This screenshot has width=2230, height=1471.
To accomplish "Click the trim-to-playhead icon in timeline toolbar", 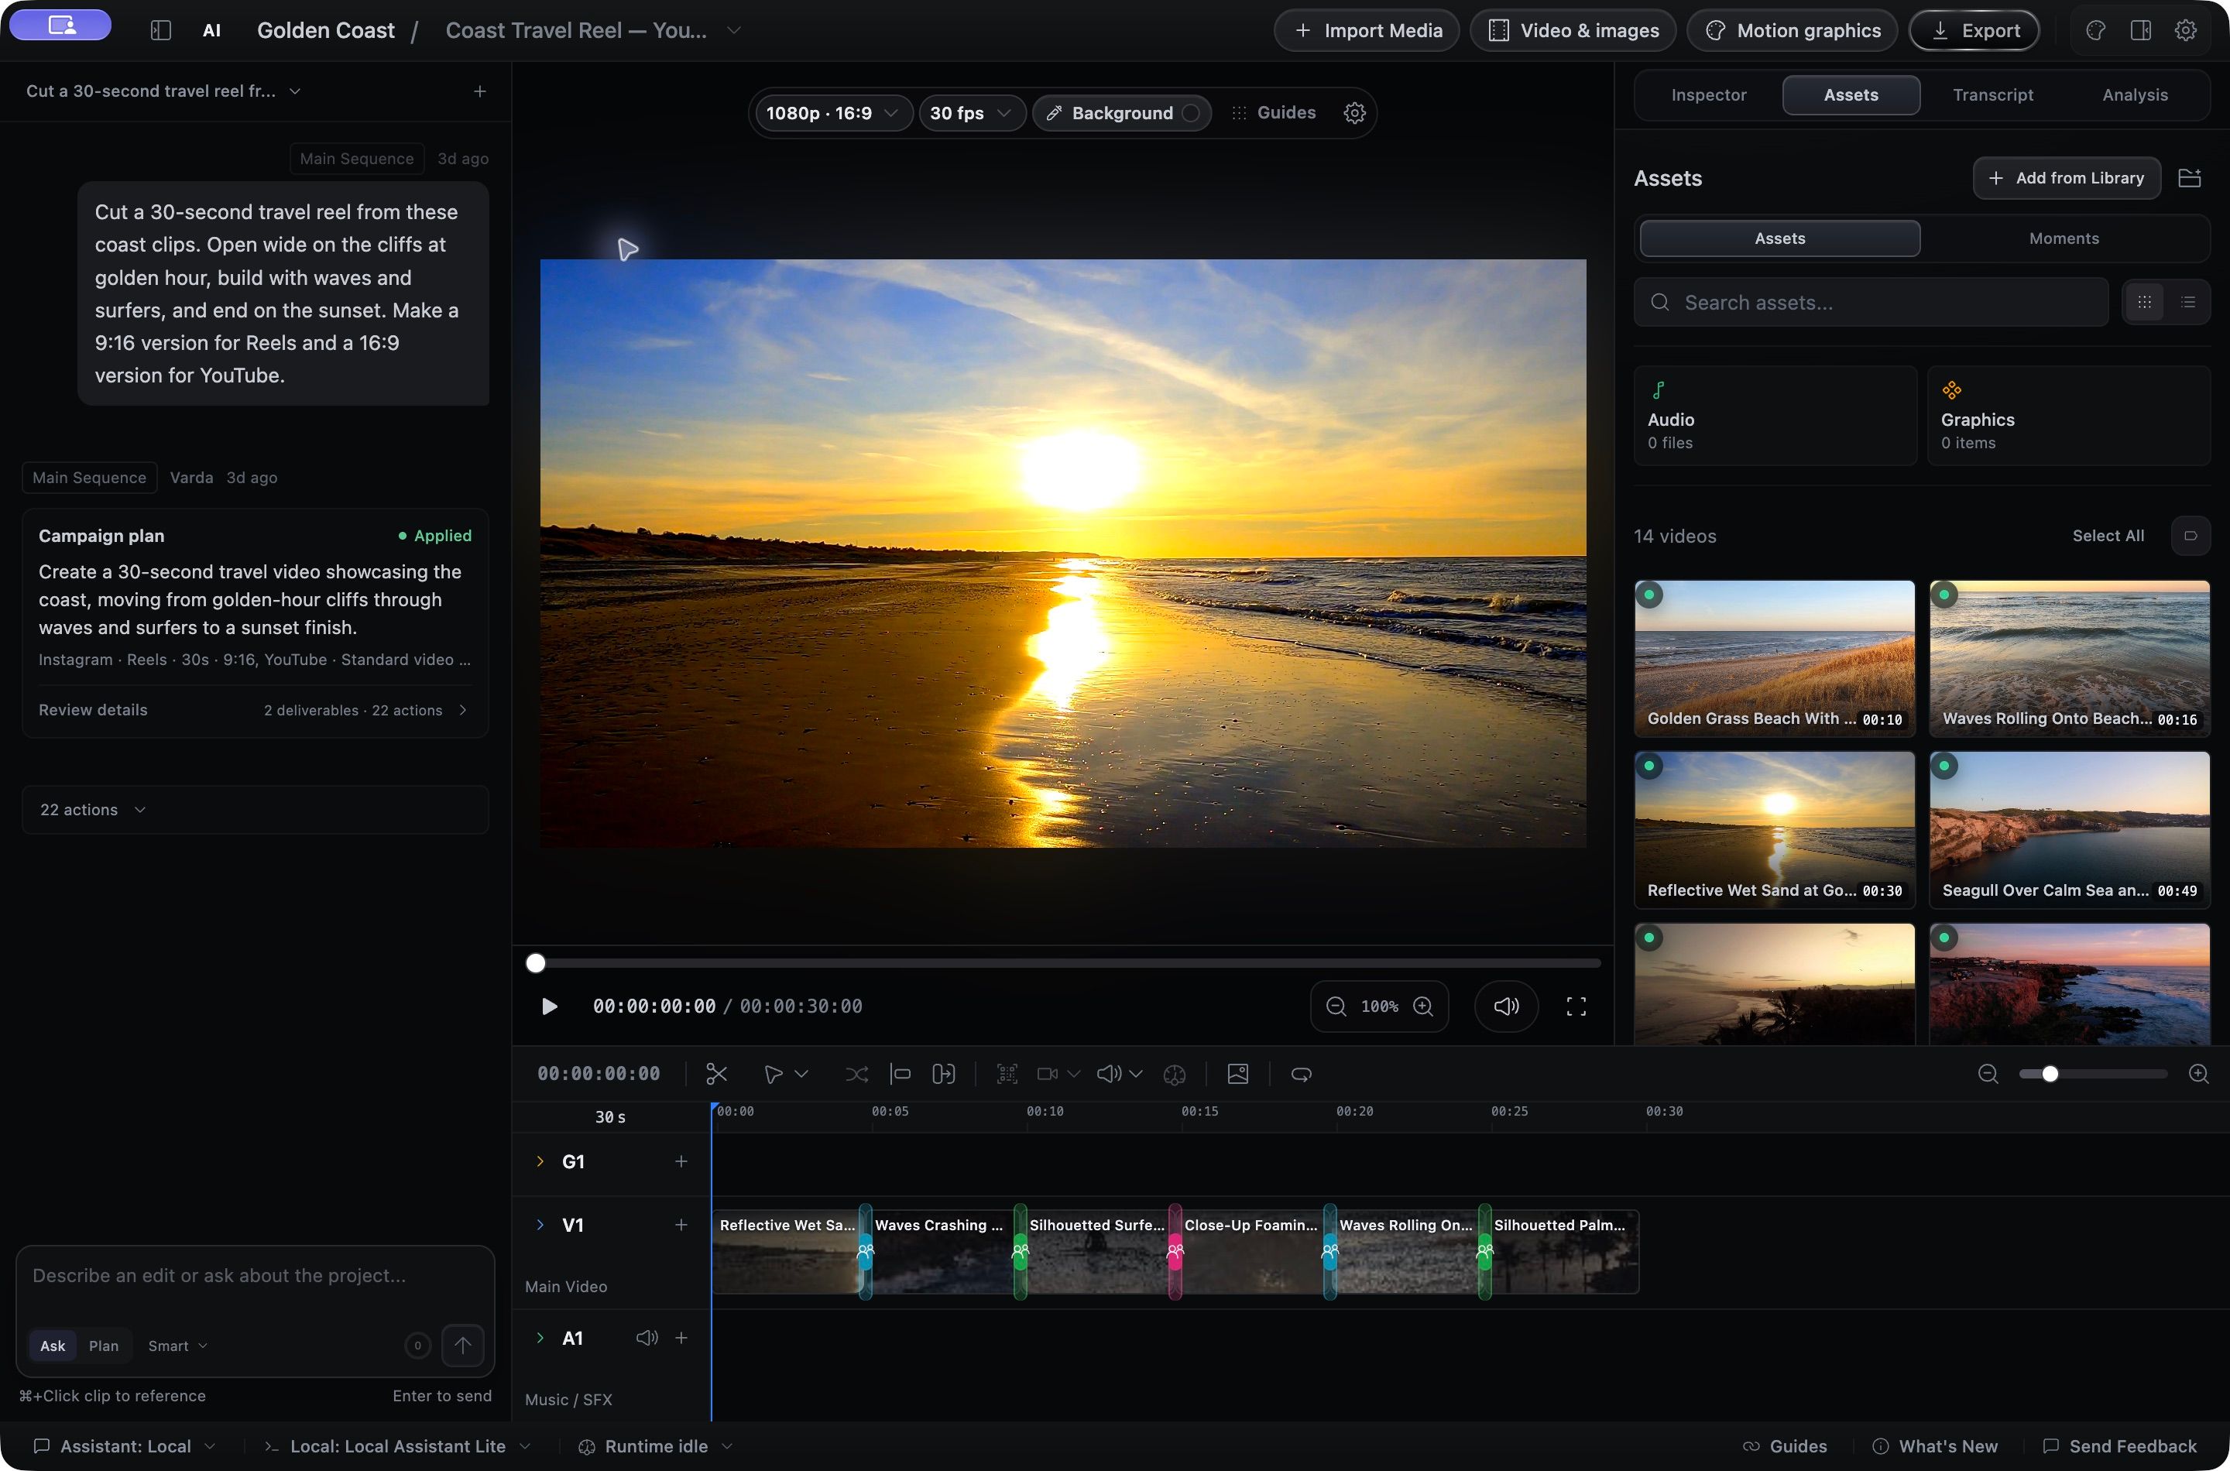I will tap(901, 1074).
